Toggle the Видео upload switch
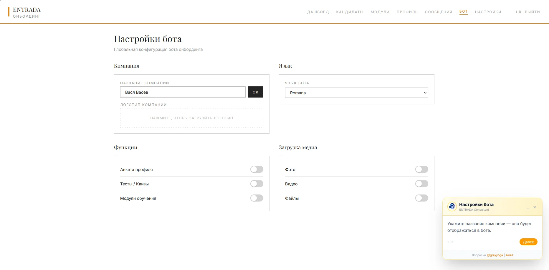The image size is (549, 270). [422, 184]
